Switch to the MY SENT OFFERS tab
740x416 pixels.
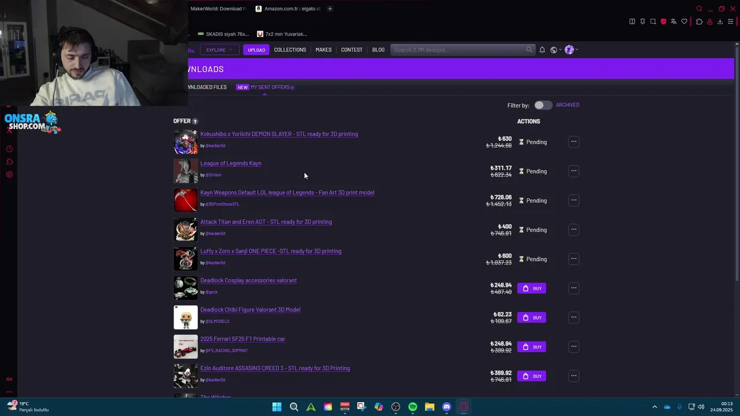(x=265, y=87)
